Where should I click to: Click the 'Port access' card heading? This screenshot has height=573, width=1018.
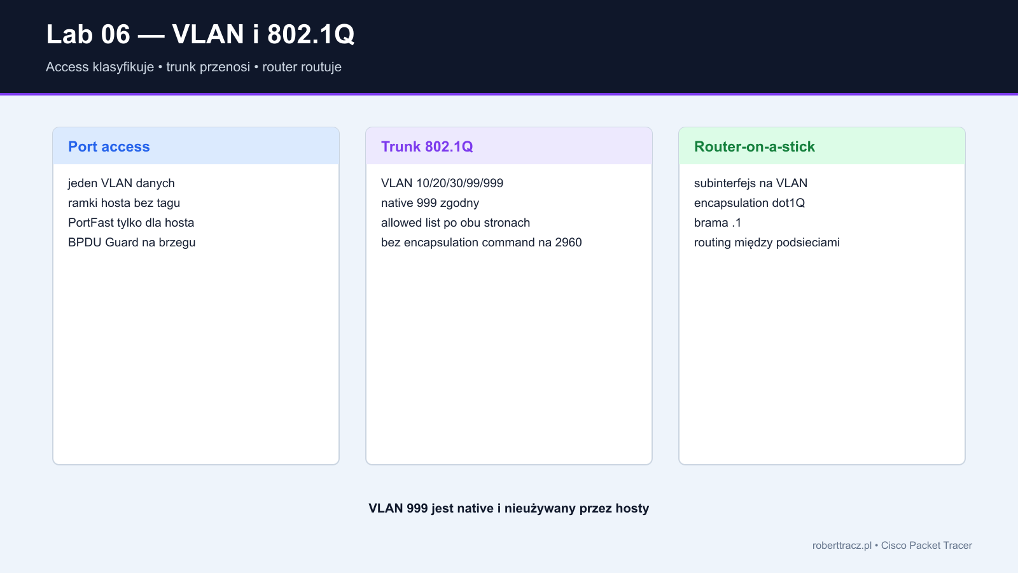coord(109,146)
